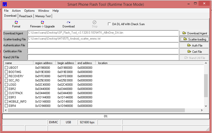Check the MOBILE_INFO partition checkbox
Viewport: 212px width, 133px height.
(x=6, y=102)
